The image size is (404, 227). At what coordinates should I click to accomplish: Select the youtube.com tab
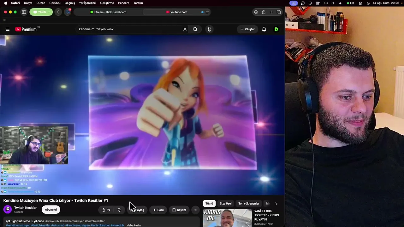[176, 12]
